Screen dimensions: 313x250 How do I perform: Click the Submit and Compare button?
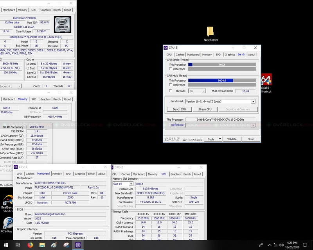click(x=238, y=109)
